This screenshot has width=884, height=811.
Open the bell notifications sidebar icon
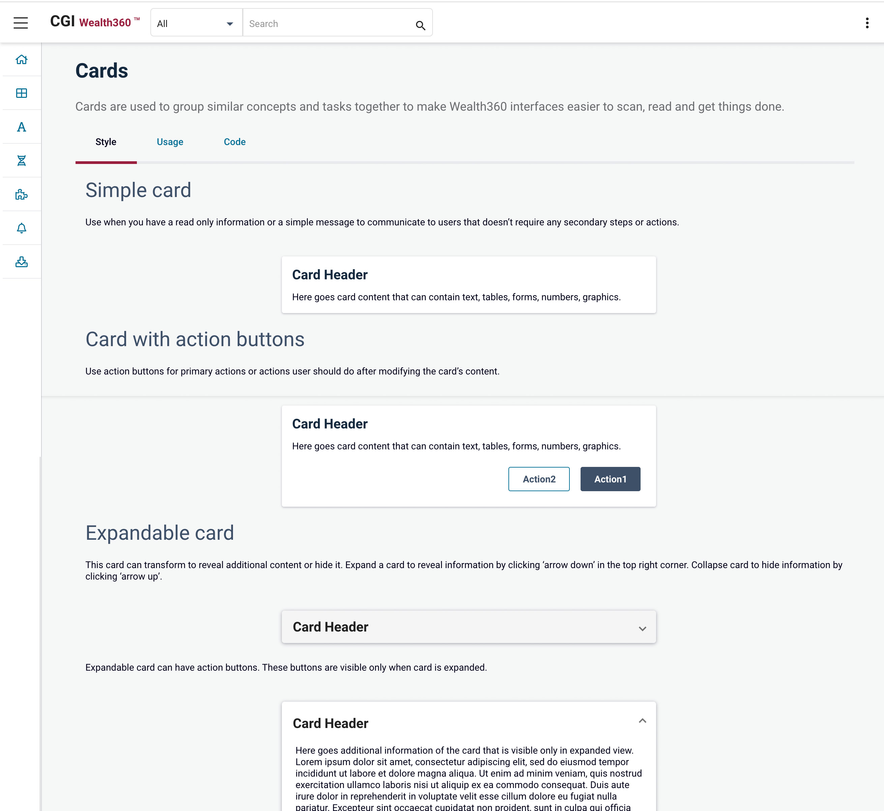point(22,228)
